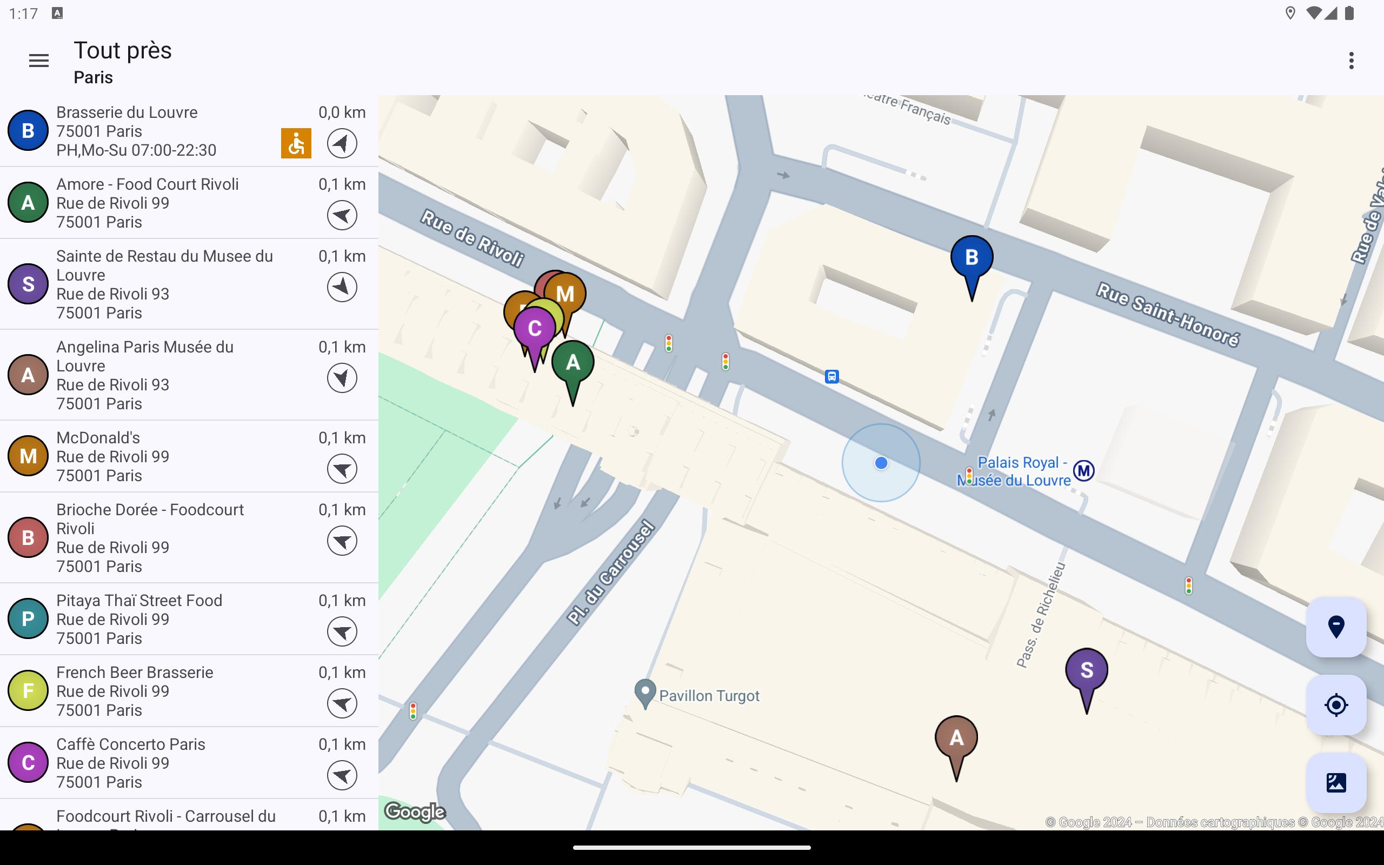Image resolution: width=1384 pixels, height=865 pixels.
Task: Click yellow F avatar for French Beer Brasserie
Action: (28, 691)
